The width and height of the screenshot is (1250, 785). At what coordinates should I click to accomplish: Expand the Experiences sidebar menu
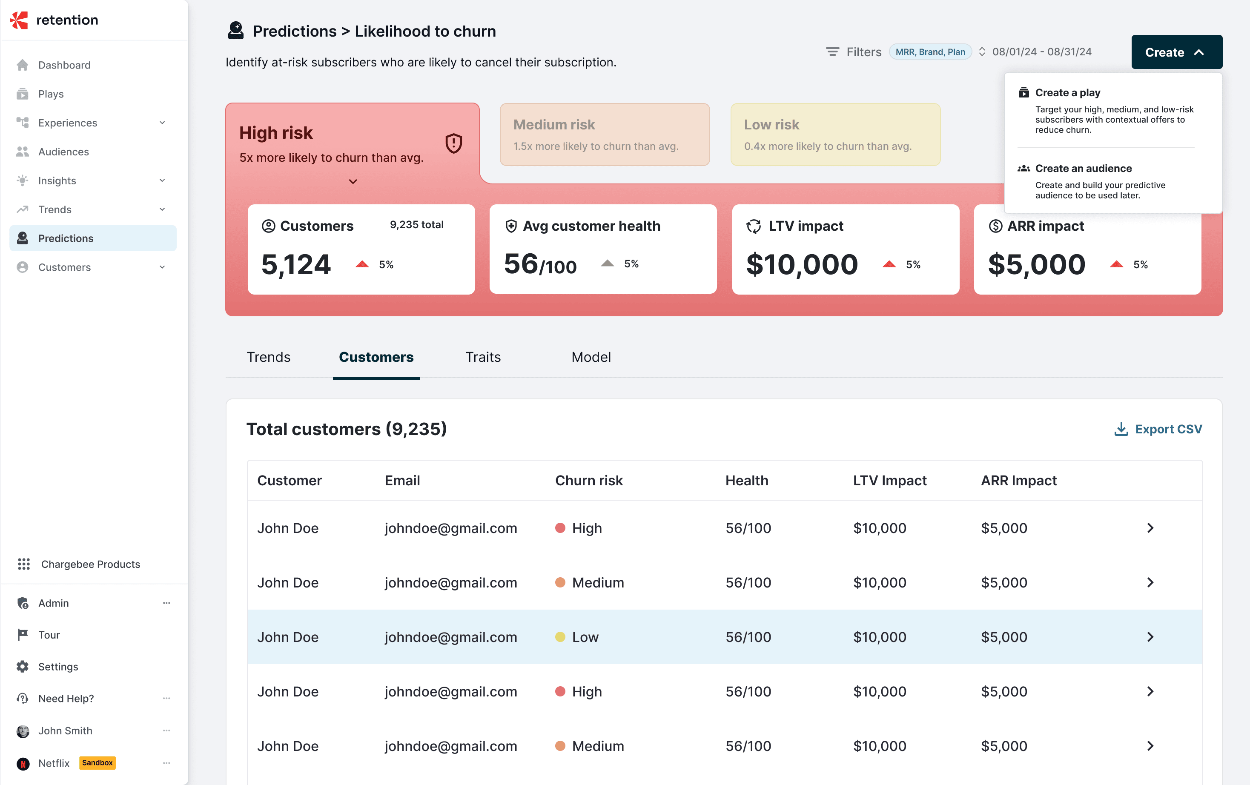(x=162, y=123)
